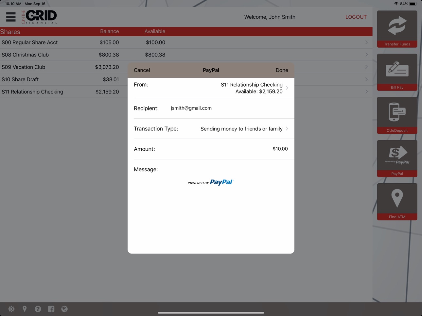Log out via the LOGOUT link
The width and height of the screenshot is (422, 316).
pyautogui.click(x=356, y=17)
